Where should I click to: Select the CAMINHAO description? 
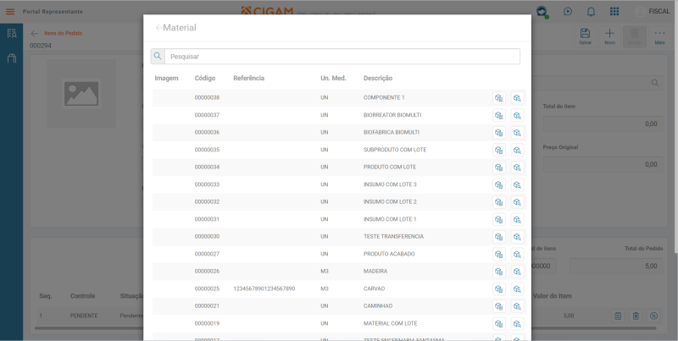(378, 305)
